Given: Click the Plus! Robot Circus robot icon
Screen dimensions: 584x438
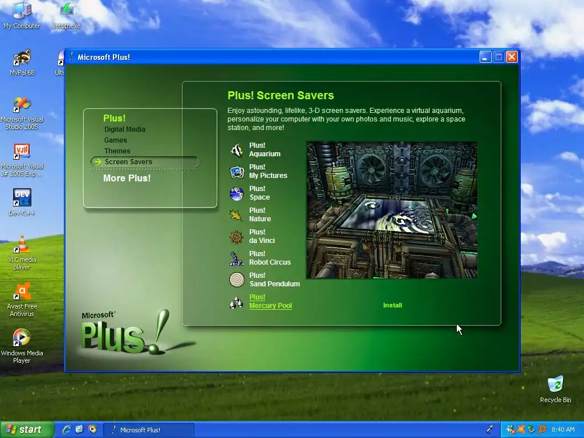Looking at the screenshot, I should coord(237,258).
